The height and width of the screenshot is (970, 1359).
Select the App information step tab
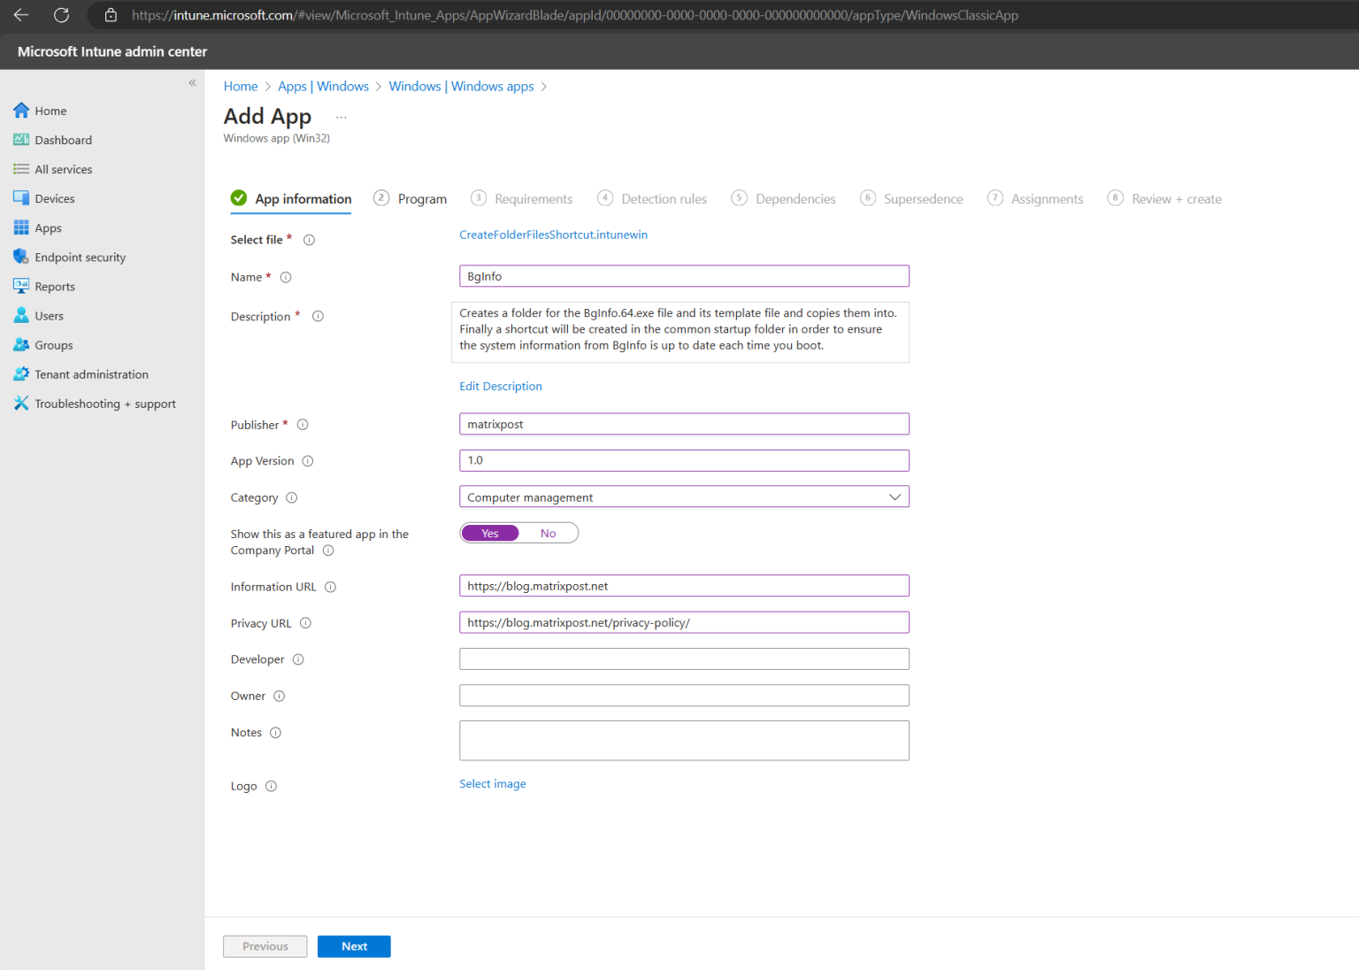point(291,198)
